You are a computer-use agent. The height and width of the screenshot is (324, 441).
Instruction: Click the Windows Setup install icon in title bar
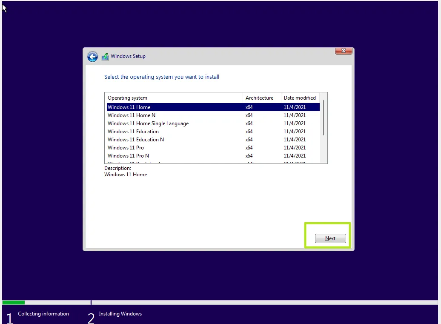coord(105,56)
